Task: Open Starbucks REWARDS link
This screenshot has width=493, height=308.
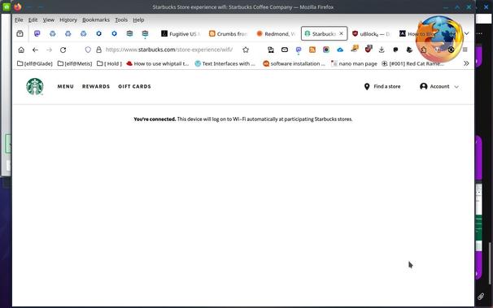Action: 96,86
